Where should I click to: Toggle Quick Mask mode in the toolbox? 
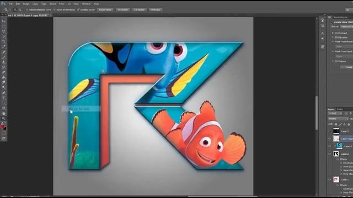tap(4, 133)
